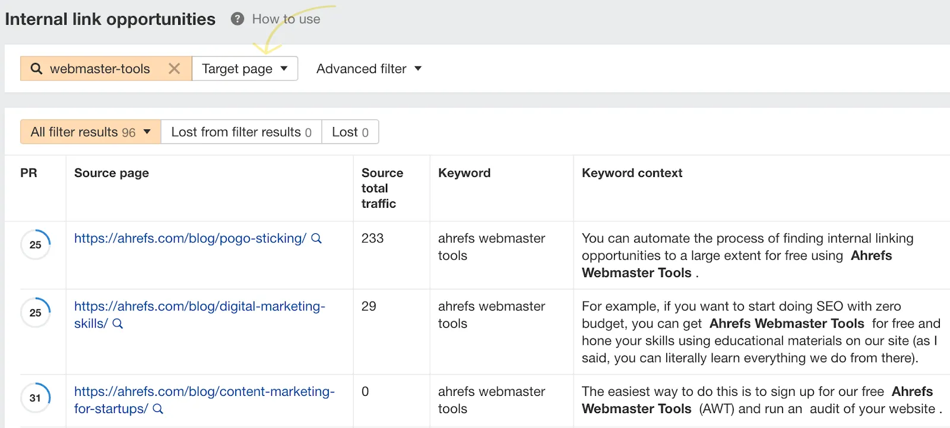Inspect the digital-marketing-skills page magnifier icon
950x428 pixels.
tap(118, 324)
